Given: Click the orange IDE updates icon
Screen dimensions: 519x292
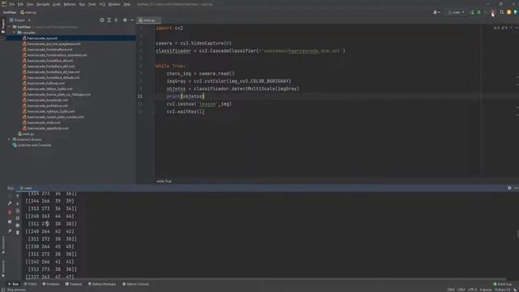Looking at the screenshot, I should pos(509,12).
